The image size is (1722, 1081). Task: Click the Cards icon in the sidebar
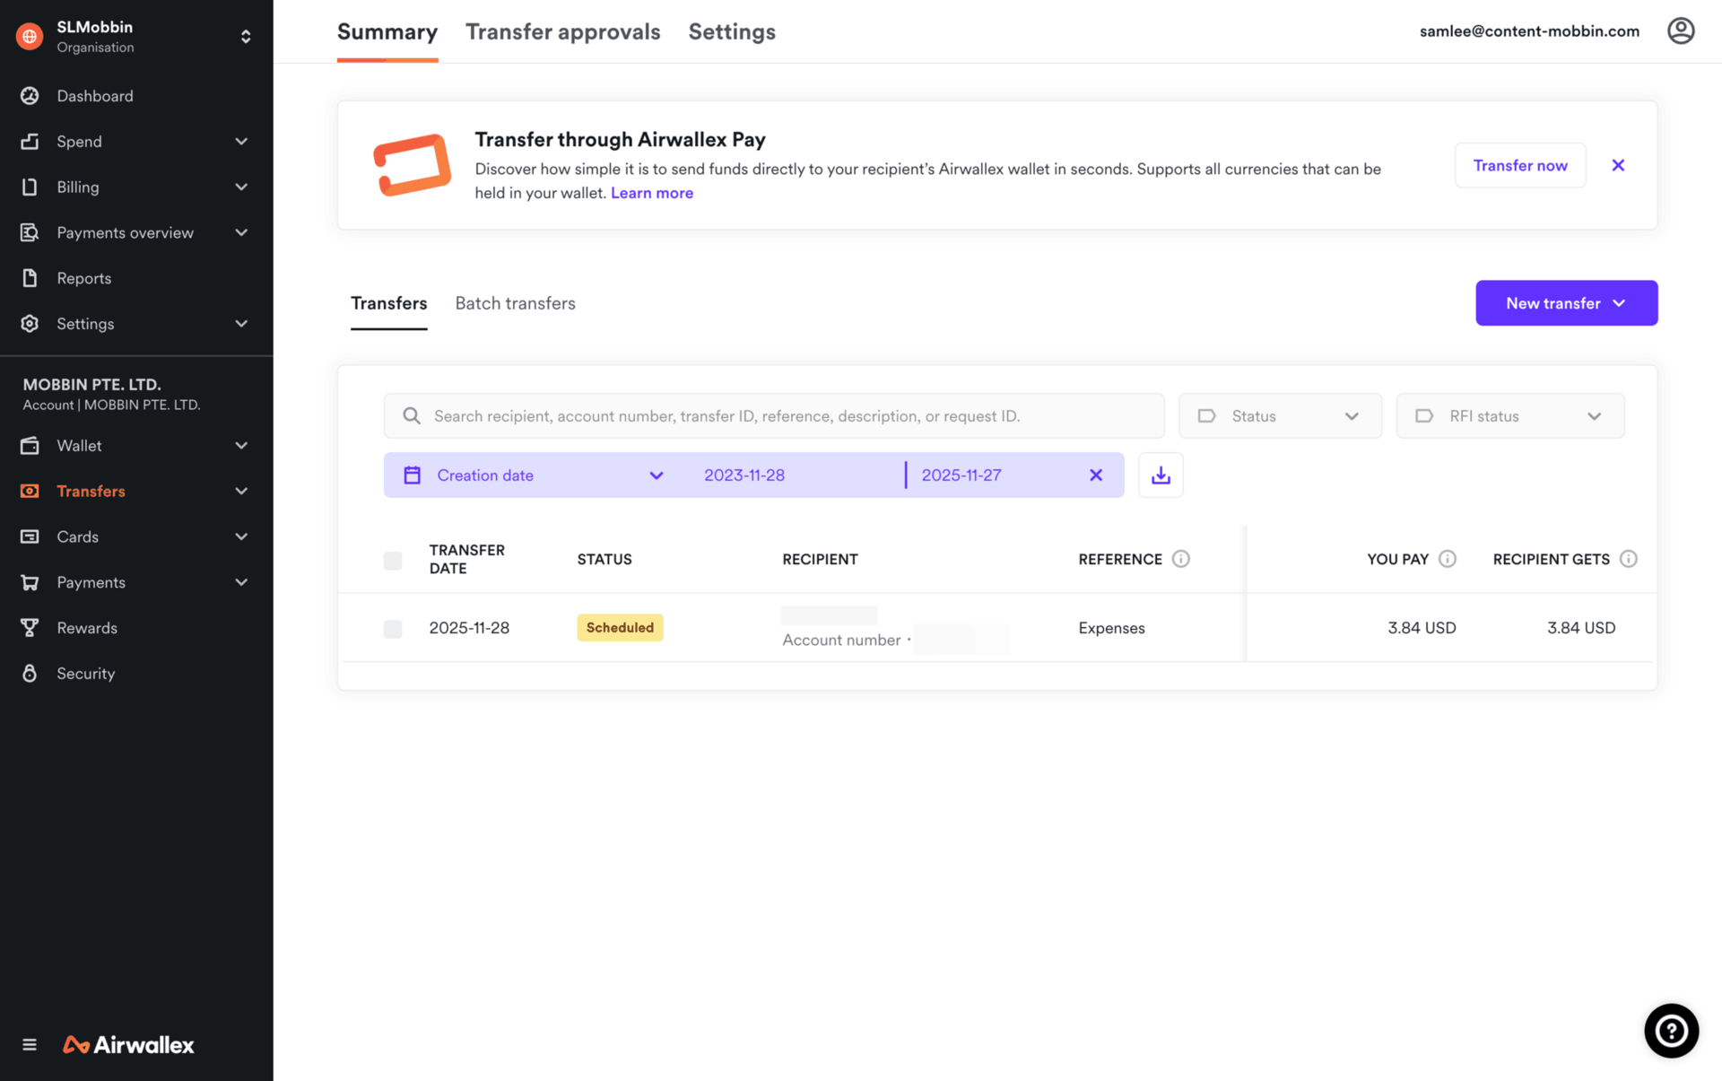[30, 536]
